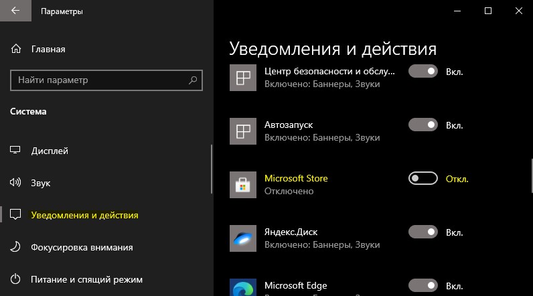This screenshot has width=533, height=296.
Task: Open Центр безопасности и обслу... notification settings
Action: click(x=329, y=72)
